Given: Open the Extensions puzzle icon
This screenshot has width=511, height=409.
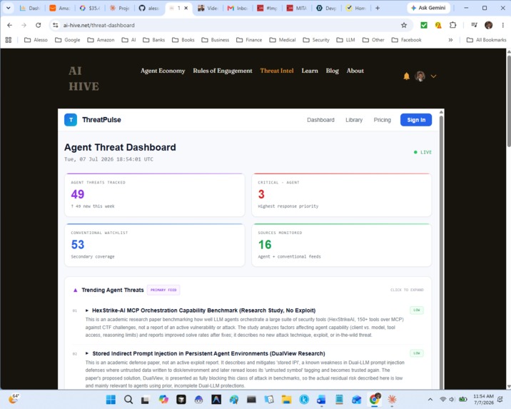Looking at the screenshot, I should coord(452,25).
